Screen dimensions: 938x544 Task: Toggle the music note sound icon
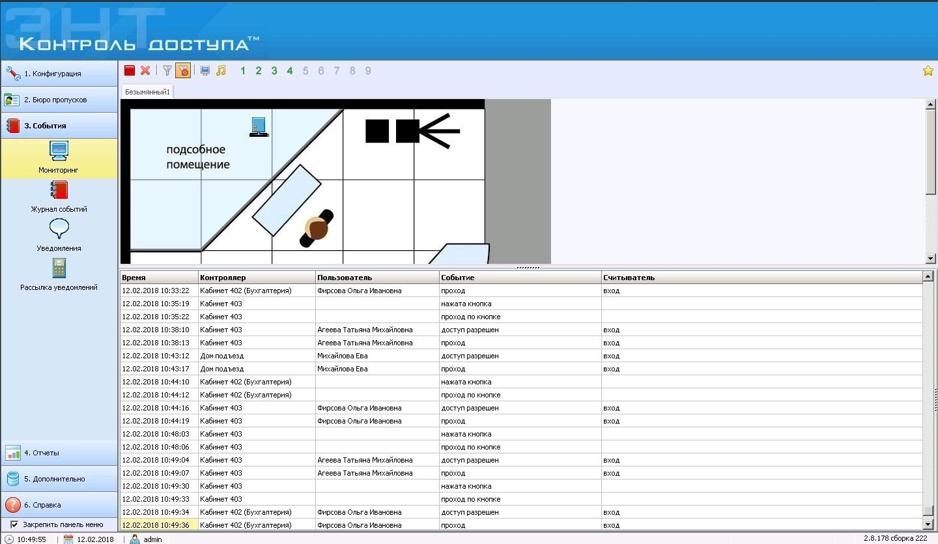[x=221, y=70]
